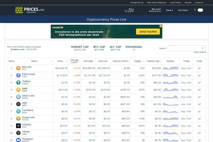The image size is (213, 142).
Task: Open the BNB chart icon
Action: click(x=199, y=90)
